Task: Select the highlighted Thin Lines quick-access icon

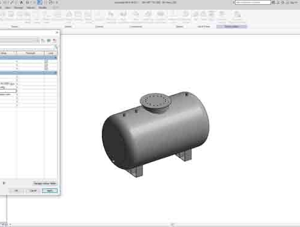Action: click(40, 2)
